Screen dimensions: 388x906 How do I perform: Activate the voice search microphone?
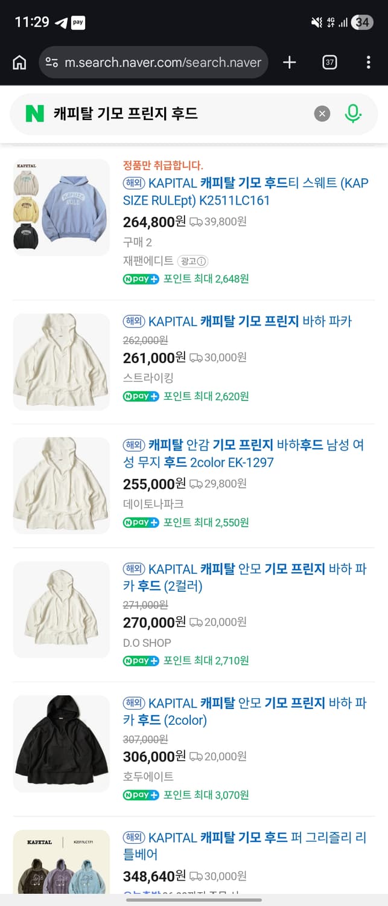[x=353, y=113]
